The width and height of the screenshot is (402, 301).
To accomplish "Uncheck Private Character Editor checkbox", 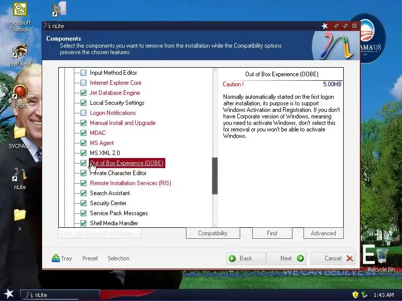I will pyautogui.click(x=83, y=173).
